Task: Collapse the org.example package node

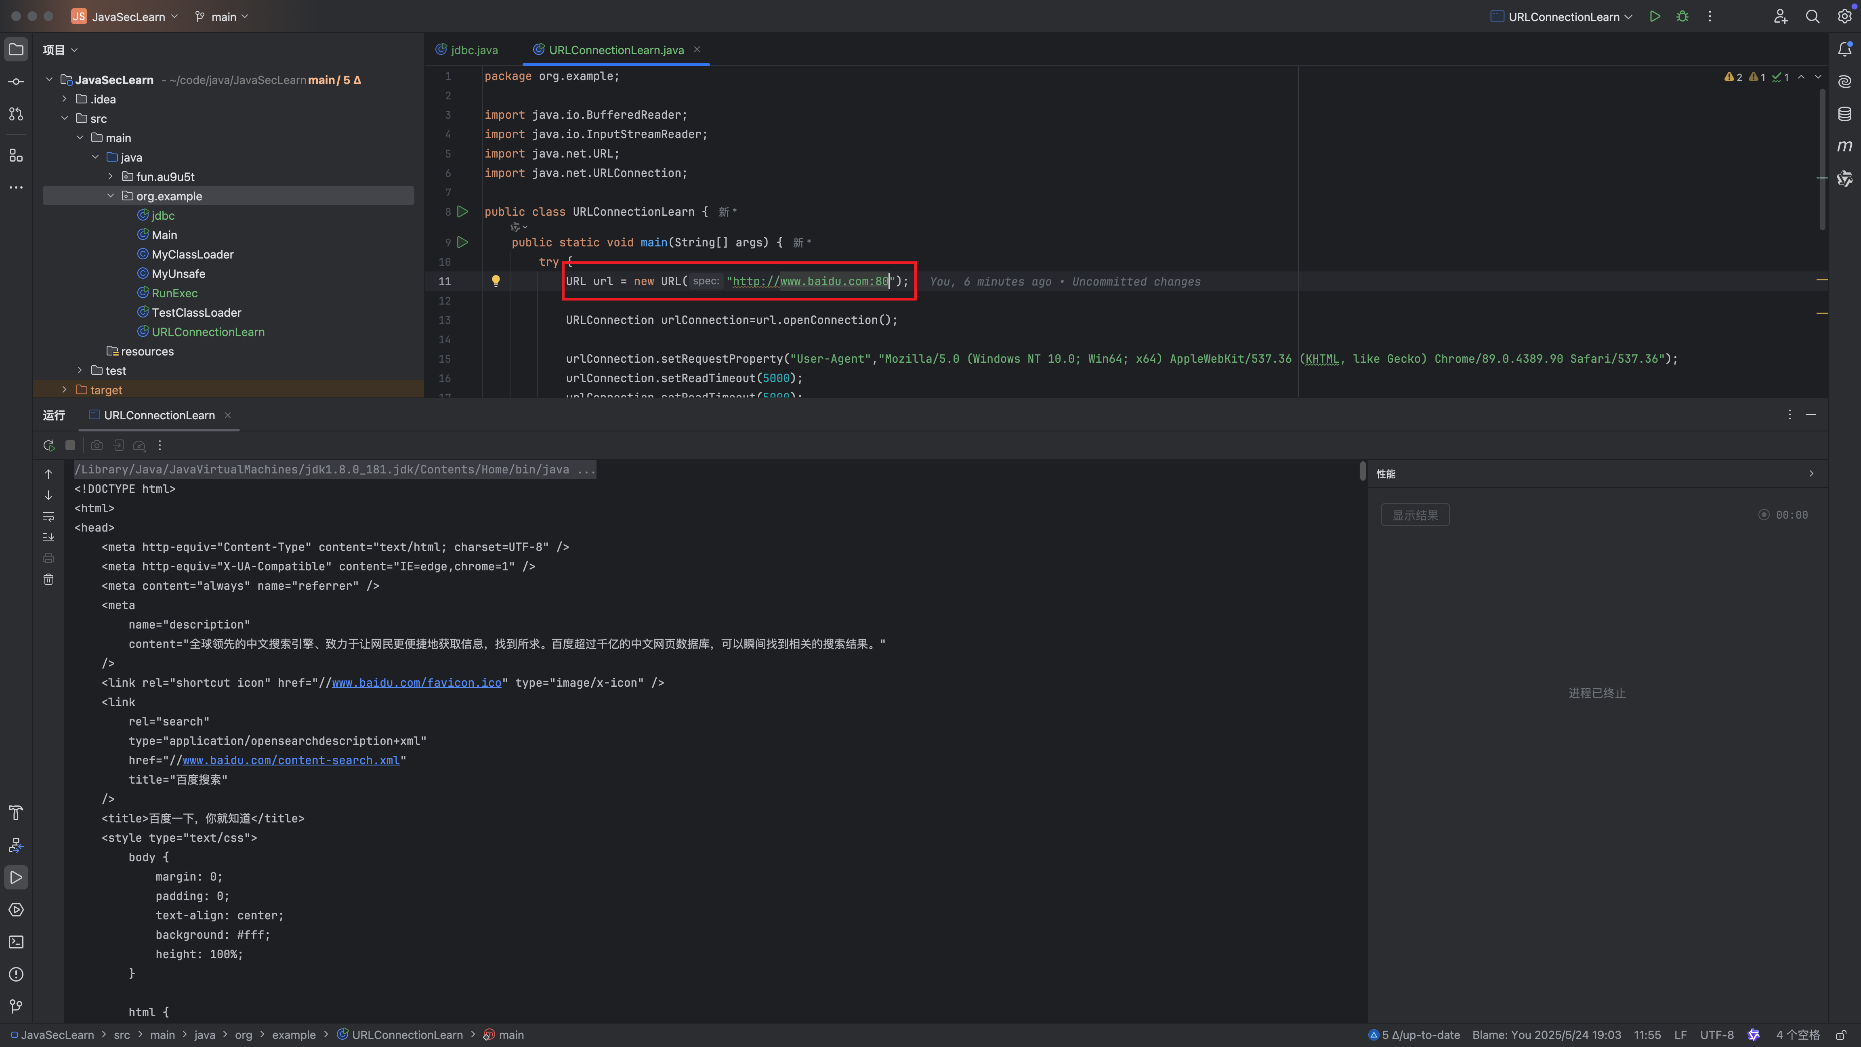Action: (x=111, y=196)
